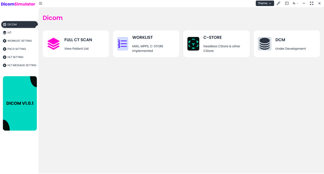Viewport: 324px width, 174px height.
Task: Open HL7 MESSAGE SETTING in sidebar
Action: (19, 65)
